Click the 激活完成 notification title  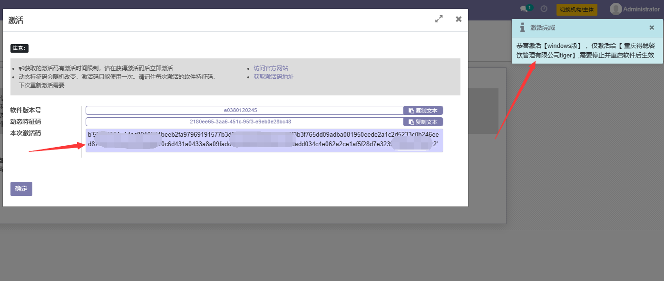[x=543, y=28]
